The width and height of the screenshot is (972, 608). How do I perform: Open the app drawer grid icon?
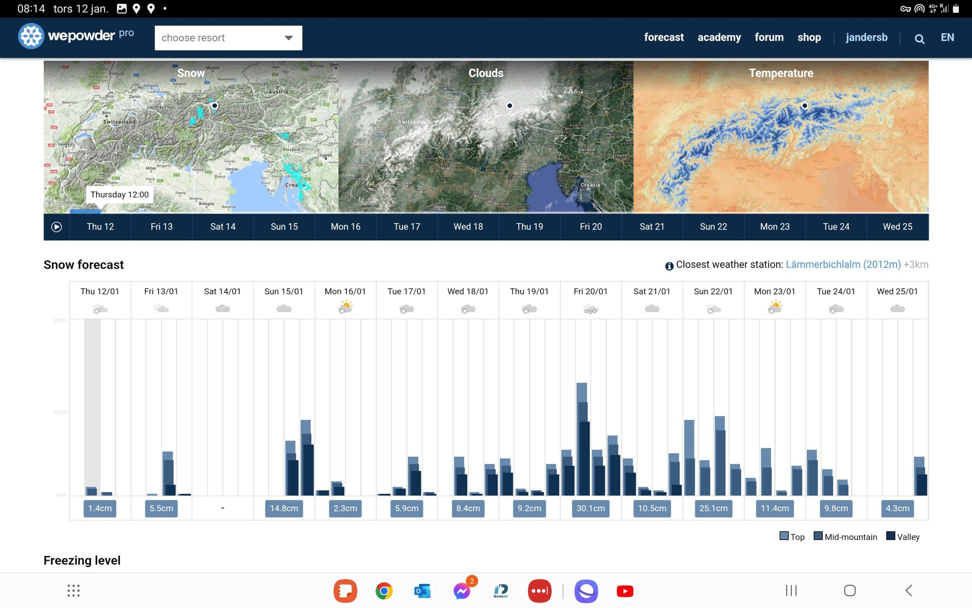point(73,590)
